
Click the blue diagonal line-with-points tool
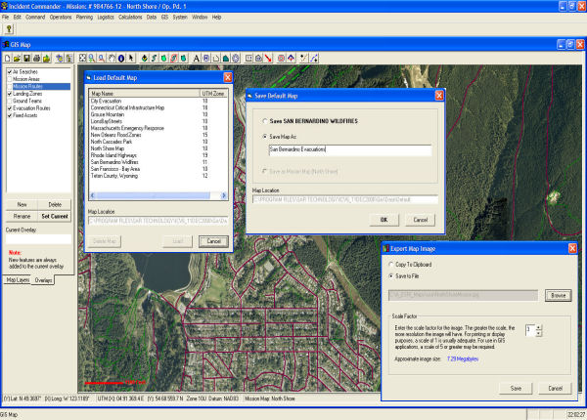tap(314, 59)
